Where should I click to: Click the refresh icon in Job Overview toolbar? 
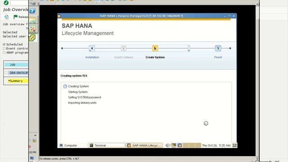click(x=6, y=17)
